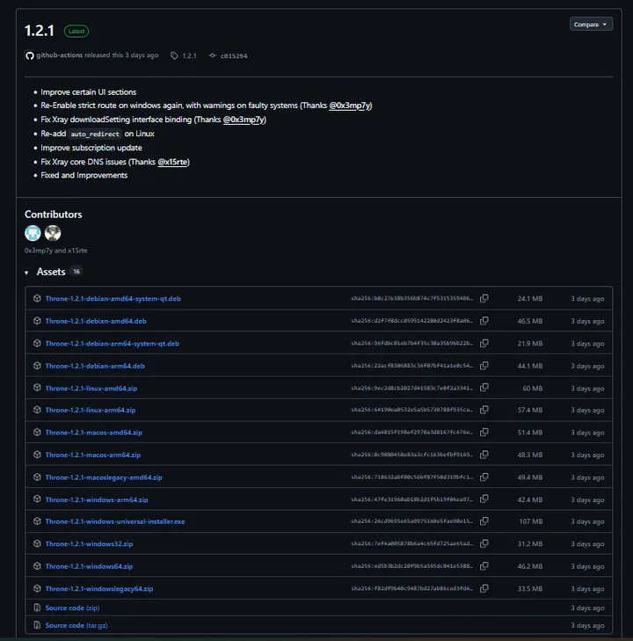633x641 pixels.
Task: Copy sha256 of linux-arm64.zip
Action: point(484,409)
